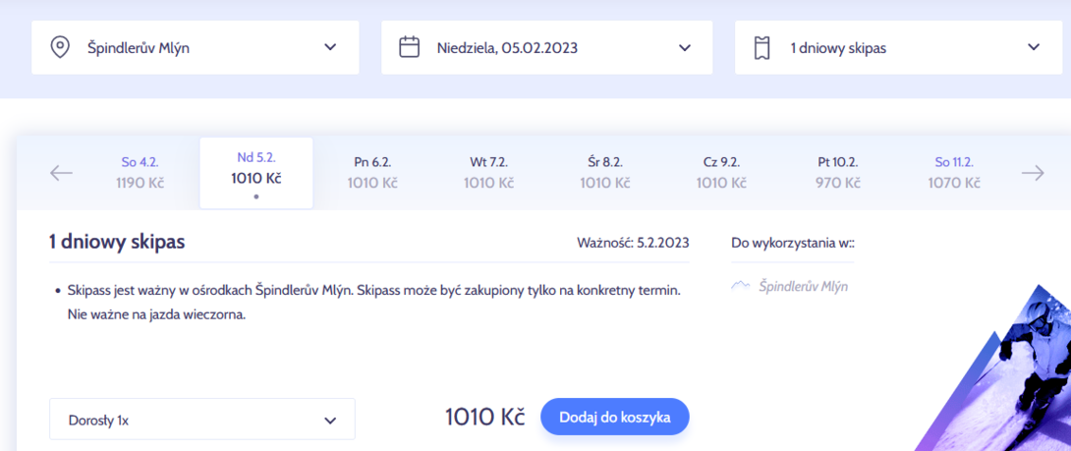Click the skier promotional image

(x=1004, y=372)
